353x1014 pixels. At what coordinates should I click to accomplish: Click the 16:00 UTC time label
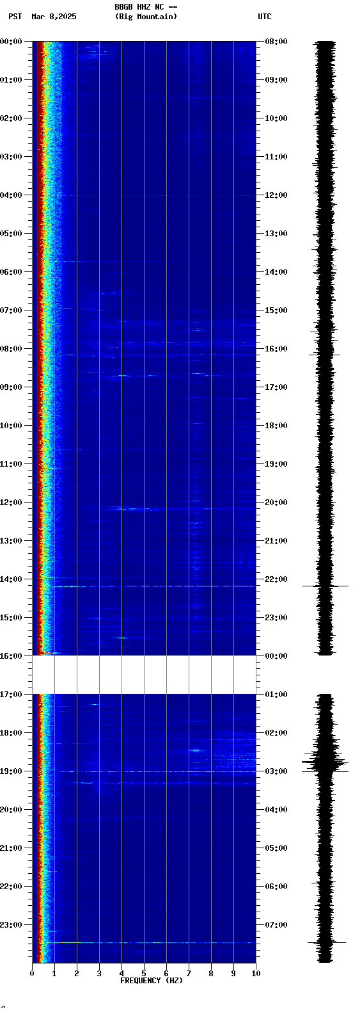click(276, 349)
